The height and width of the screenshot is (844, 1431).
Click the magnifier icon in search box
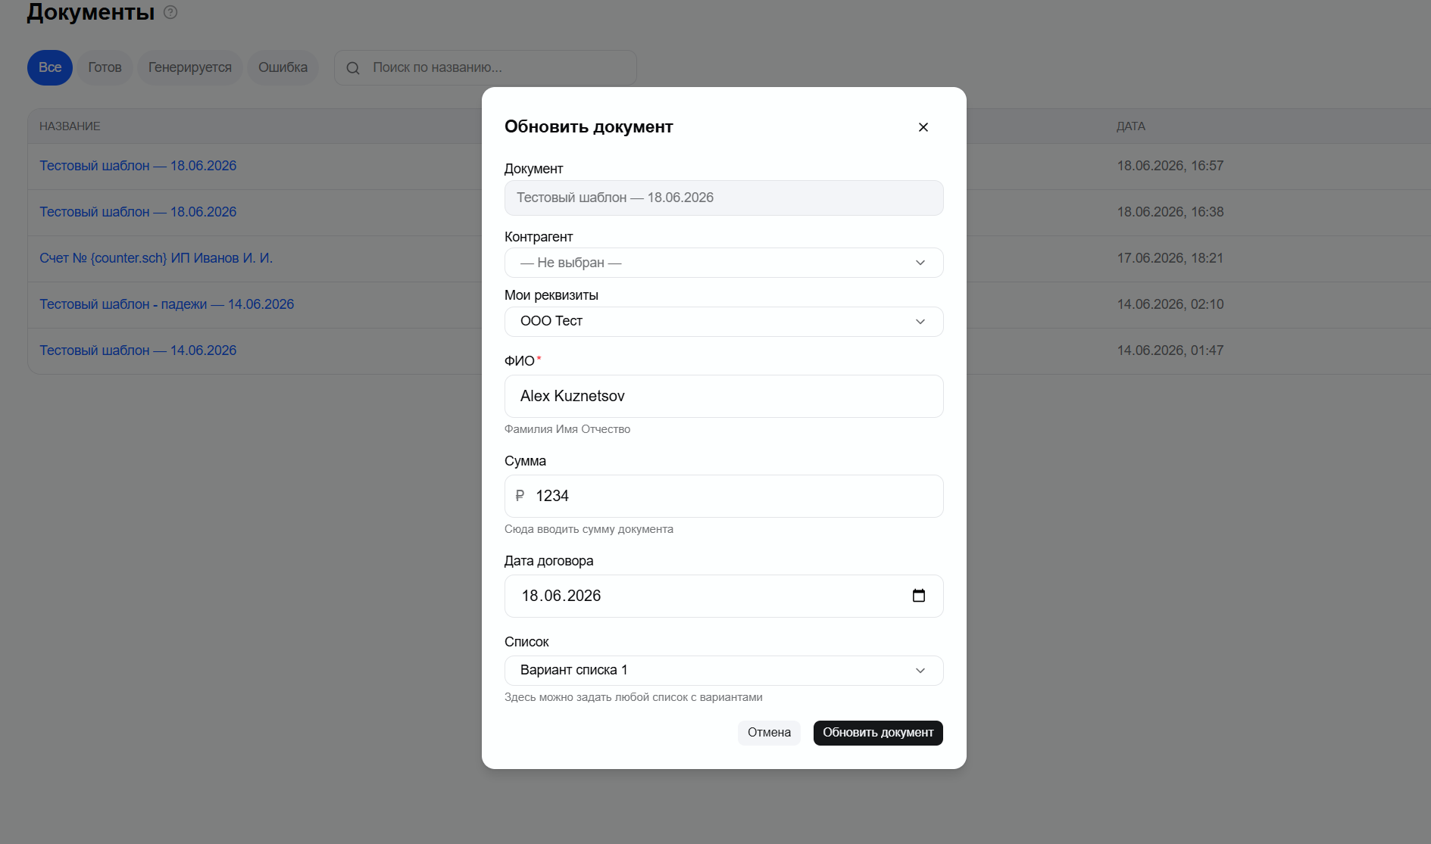(x=353, y=68)
